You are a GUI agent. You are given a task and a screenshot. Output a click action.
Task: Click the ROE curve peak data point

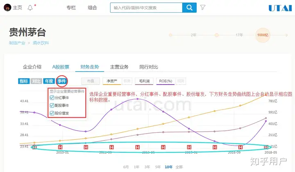pos(138,99)
